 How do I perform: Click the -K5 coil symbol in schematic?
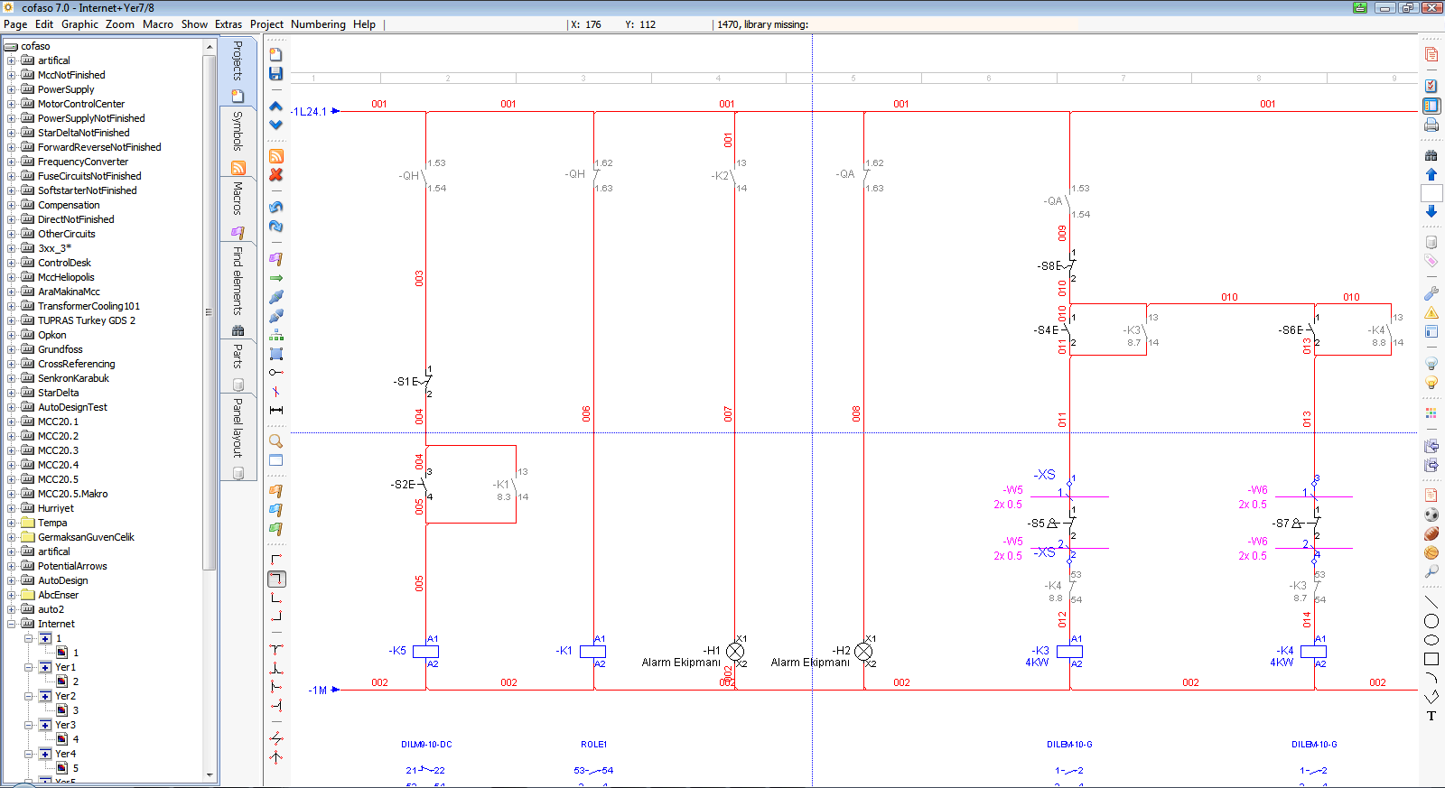point(425,651)
